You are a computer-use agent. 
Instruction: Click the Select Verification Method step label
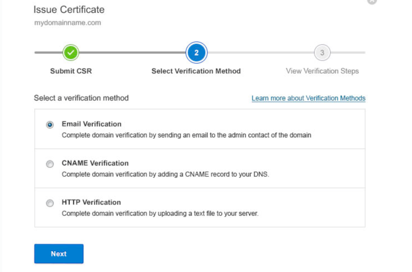pyautogui.click(x=196, y=71)
